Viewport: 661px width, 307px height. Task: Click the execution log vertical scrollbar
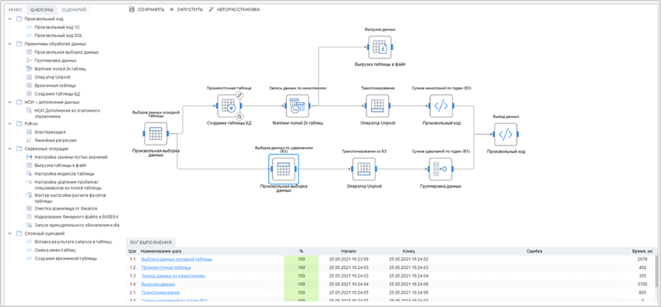coord(656,271)
